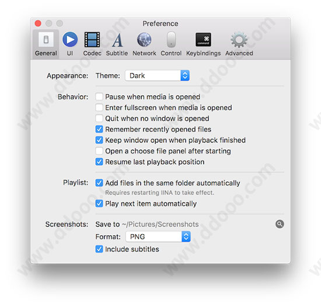Viewport: 321px width, 307px height.
Task: Close the Preference window with red button
Action: [x=38, y=23]
